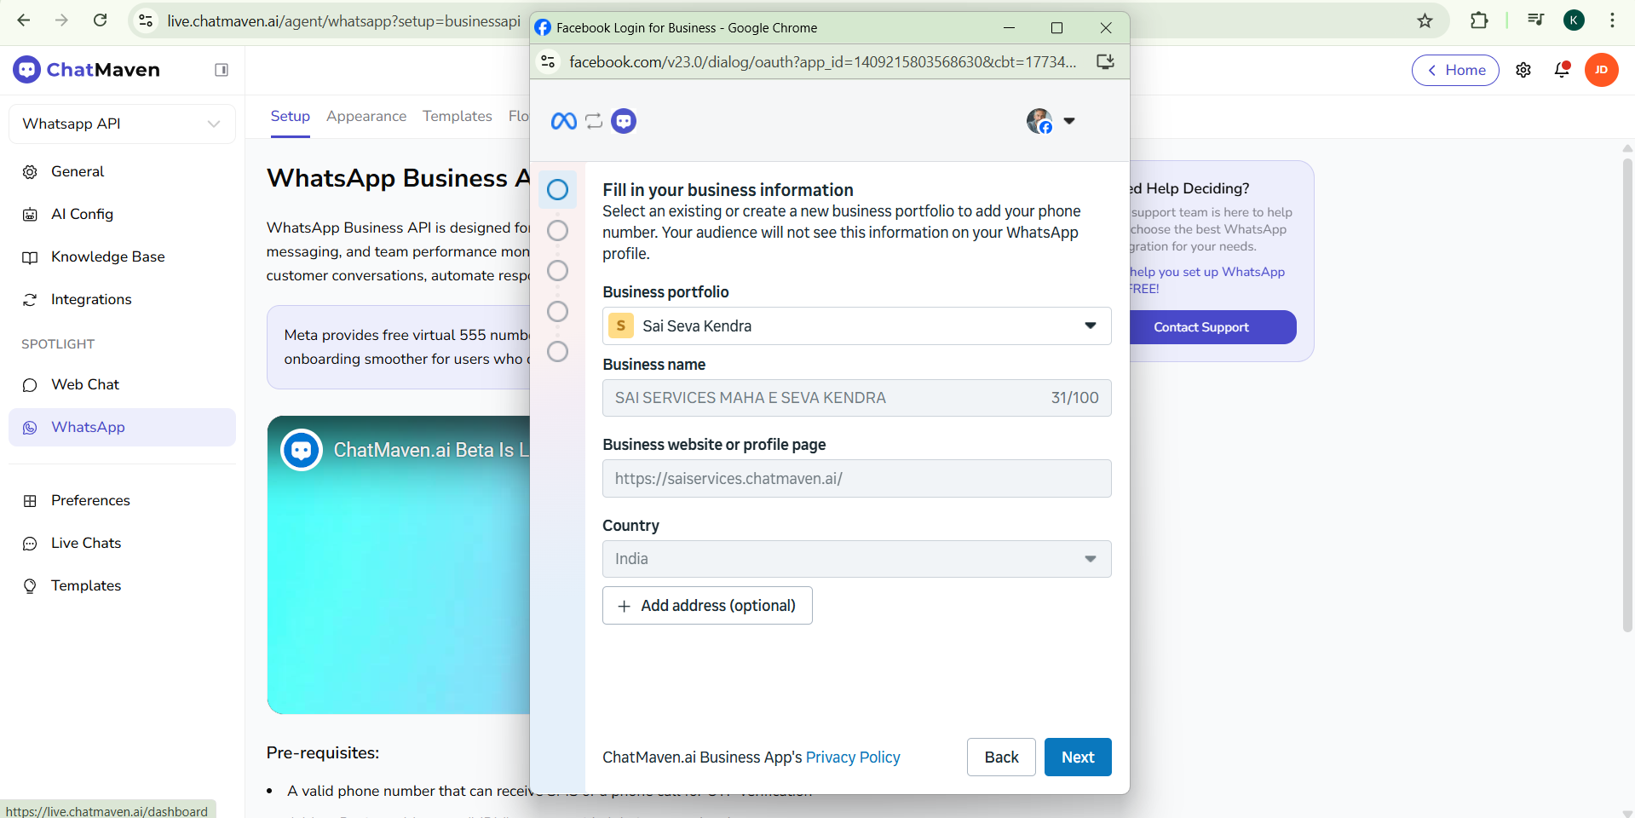Collapse the sidebar panel toggle icon

(222, 70)
